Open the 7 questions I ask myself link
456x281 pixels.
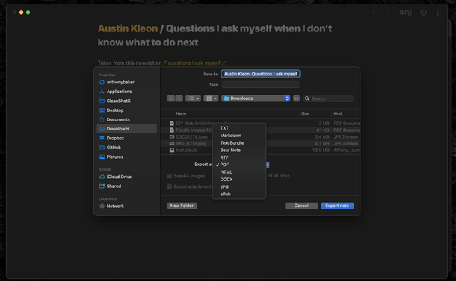(191, 63)
